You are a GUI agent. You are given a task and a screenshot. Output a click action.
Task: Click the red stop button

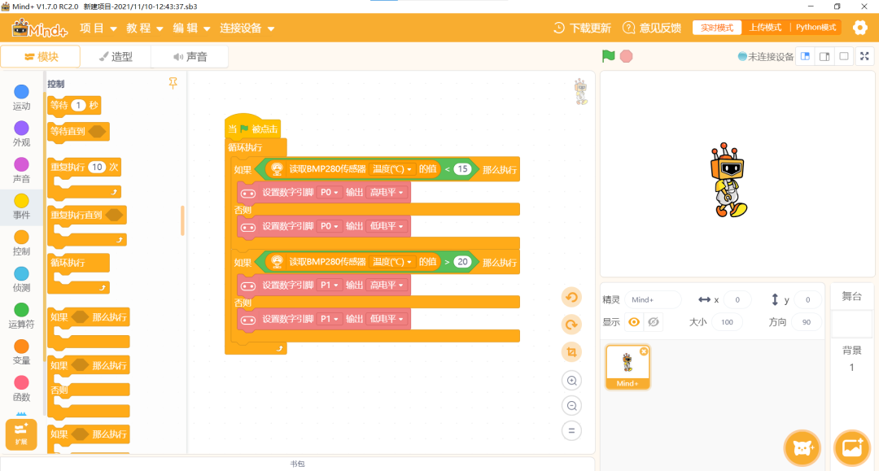pyautogui.click(x=626, y=56)
